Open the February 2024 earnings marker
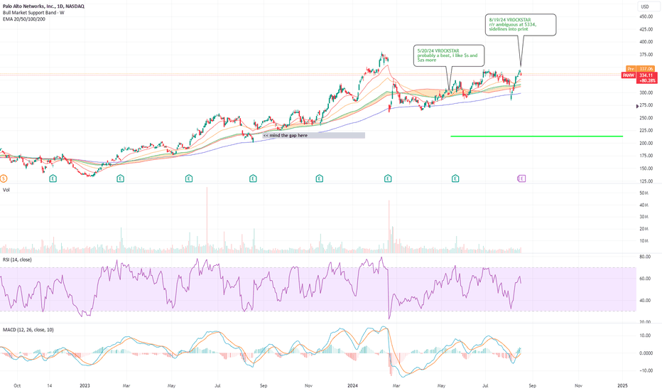 pyautogui.click(x=388, y=179)
